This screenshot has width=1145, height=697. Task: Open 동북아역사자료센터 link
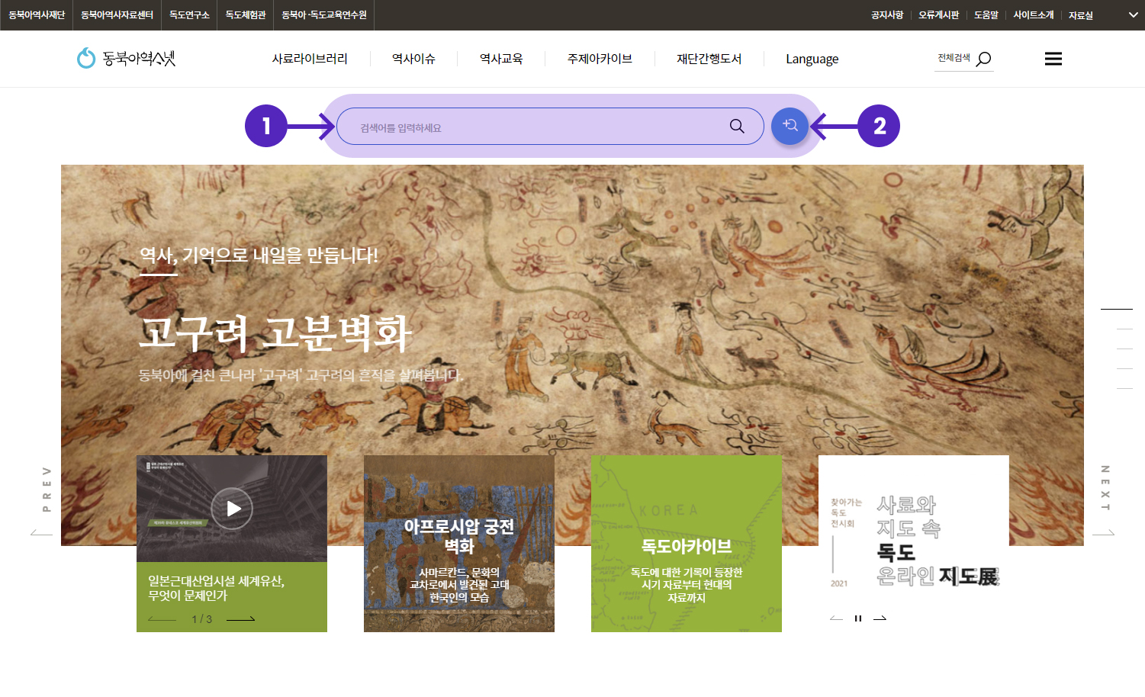(117, 15)
